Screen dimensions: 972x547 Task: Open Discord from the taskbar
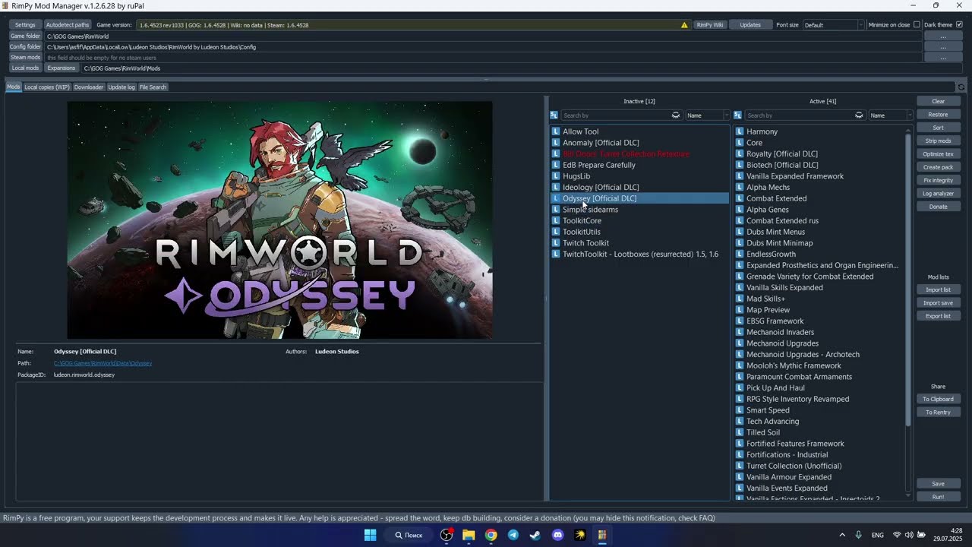(558, 535)
